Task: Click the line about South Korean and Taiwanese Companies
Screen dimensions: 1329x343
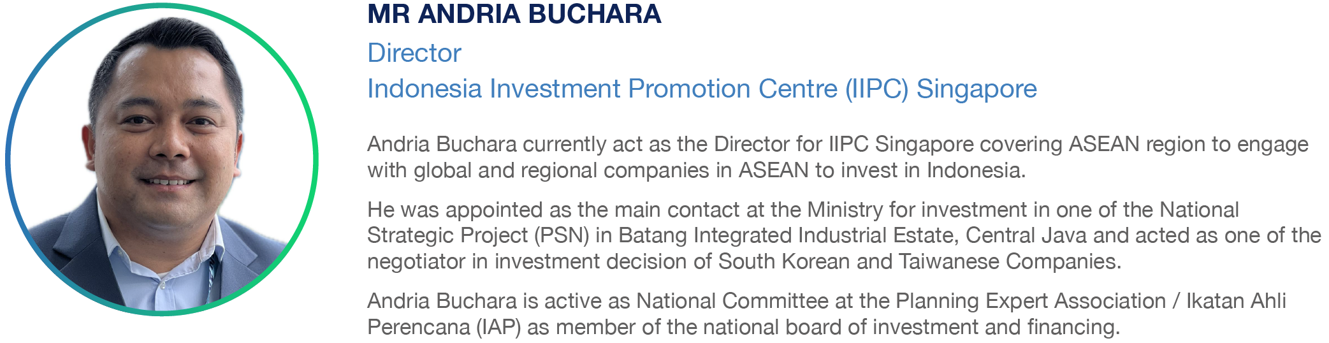Action: pos(744,261)
